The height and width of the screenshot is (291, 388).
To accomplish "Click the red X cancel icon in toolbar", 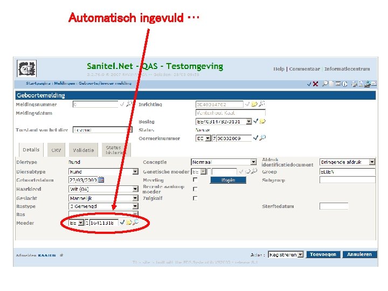I will pos(315,84).
